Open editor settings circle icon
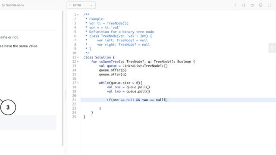 point(260,5)
